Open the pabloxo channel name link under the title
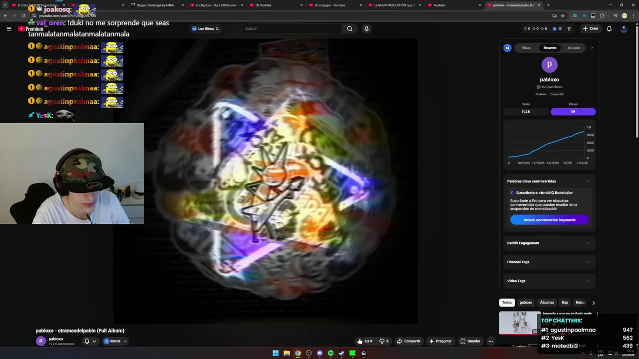The image size is (639, 359). (x=56, y=339)
